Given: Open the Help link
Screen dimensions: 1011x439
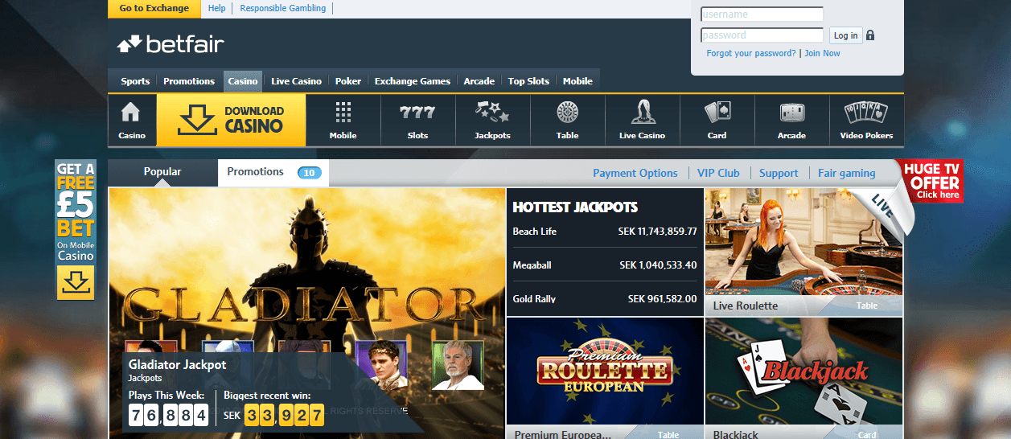Looking at the screenshot, I should click(217, 9).
